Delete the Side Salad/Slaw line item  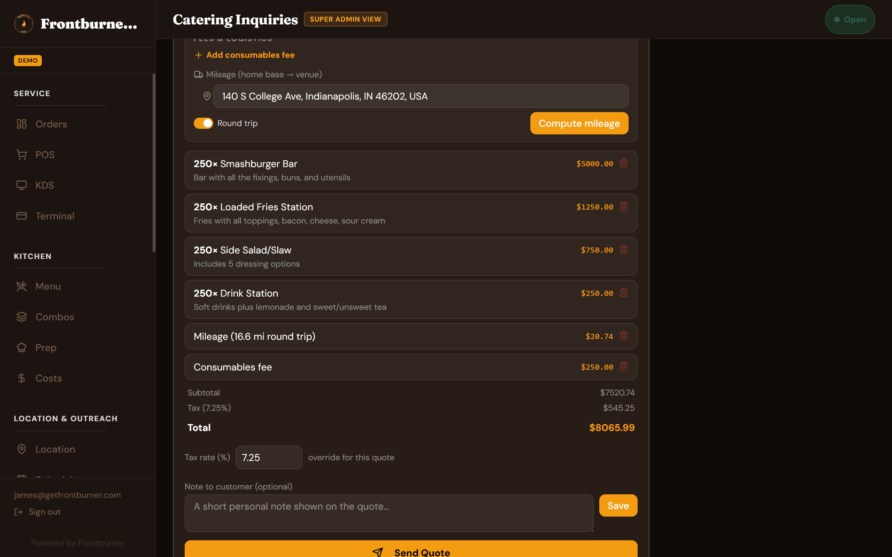624,249
